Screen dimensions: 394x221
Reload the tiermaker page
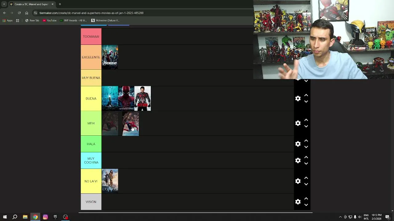[x=19, y=13]
